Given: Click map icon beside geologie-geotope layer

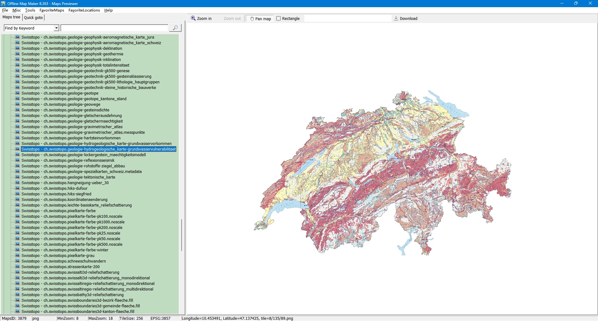Looking at the screenshot, I should click(17, 93).
